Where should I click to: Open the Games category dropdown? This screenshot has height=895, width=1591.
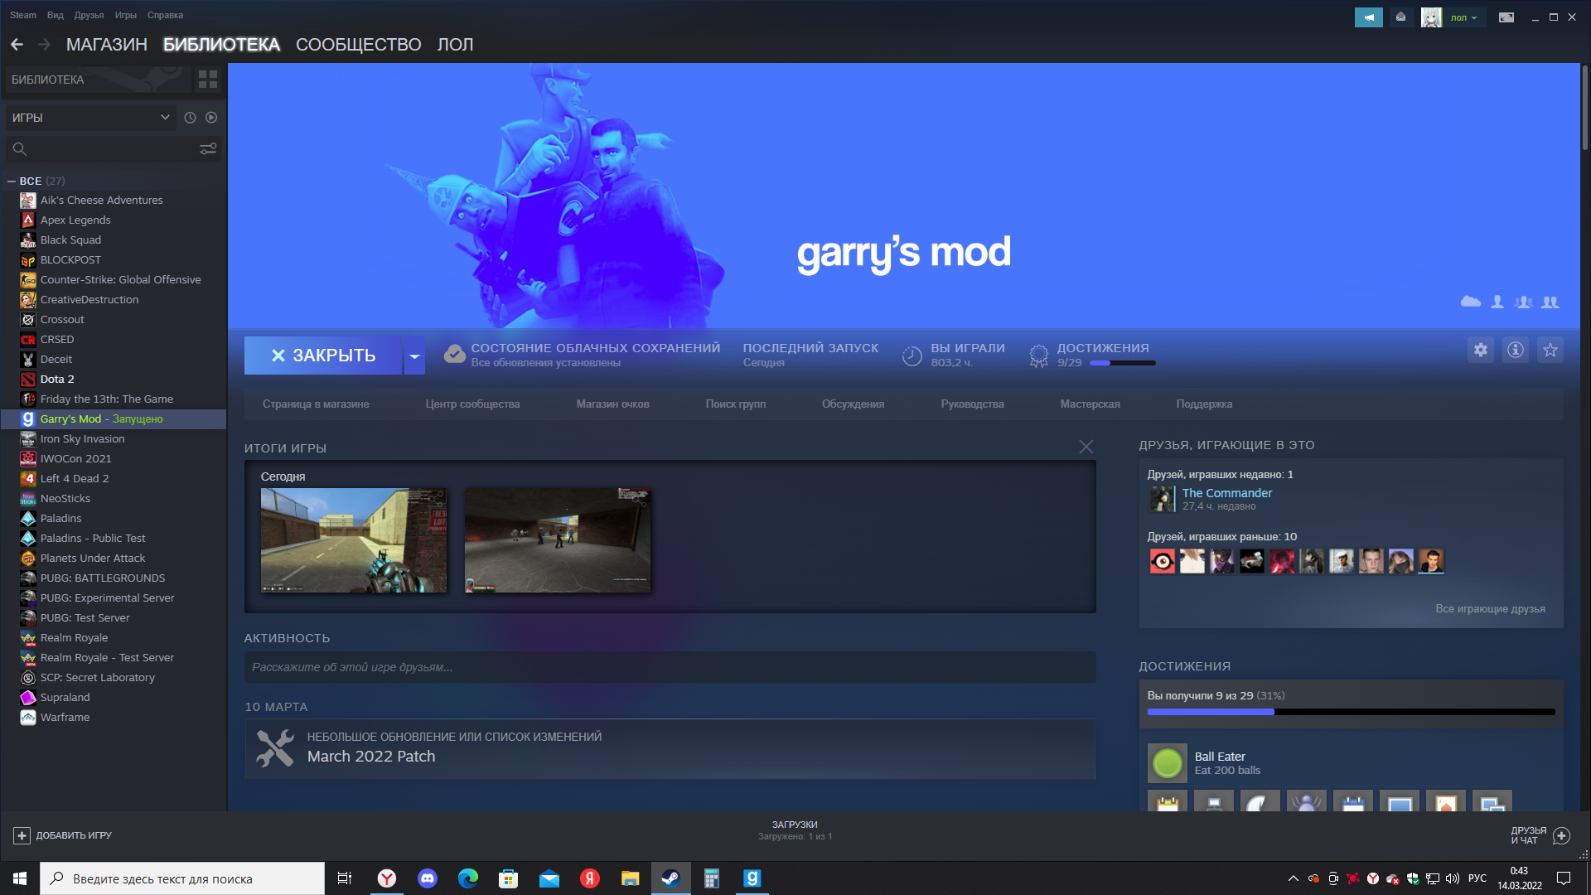coord(91,118)
